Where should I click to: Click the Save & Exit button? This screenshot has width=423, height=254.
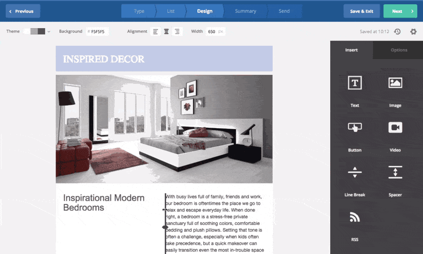(362, 11)
